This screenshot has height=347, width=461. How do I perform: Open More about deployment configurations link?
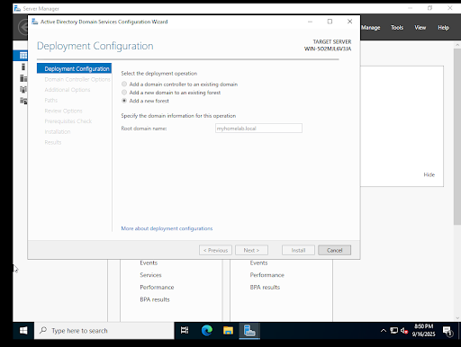[x=167, y=228]
